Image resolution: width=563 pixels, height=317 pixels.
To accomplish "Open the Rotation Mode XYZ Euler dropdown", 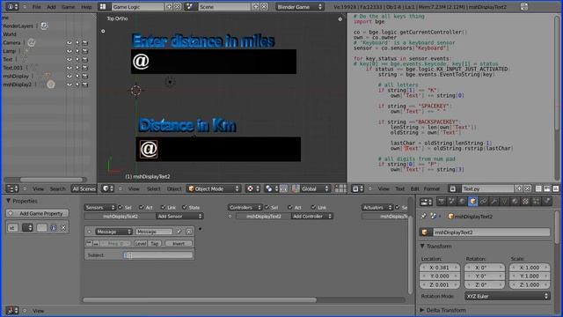I will click(x=507, y=296).
